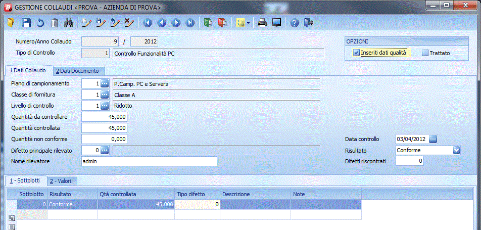Screen dimensions: 481x230
Task: Click the Quantità controllata field
Action: pos(104,128)
